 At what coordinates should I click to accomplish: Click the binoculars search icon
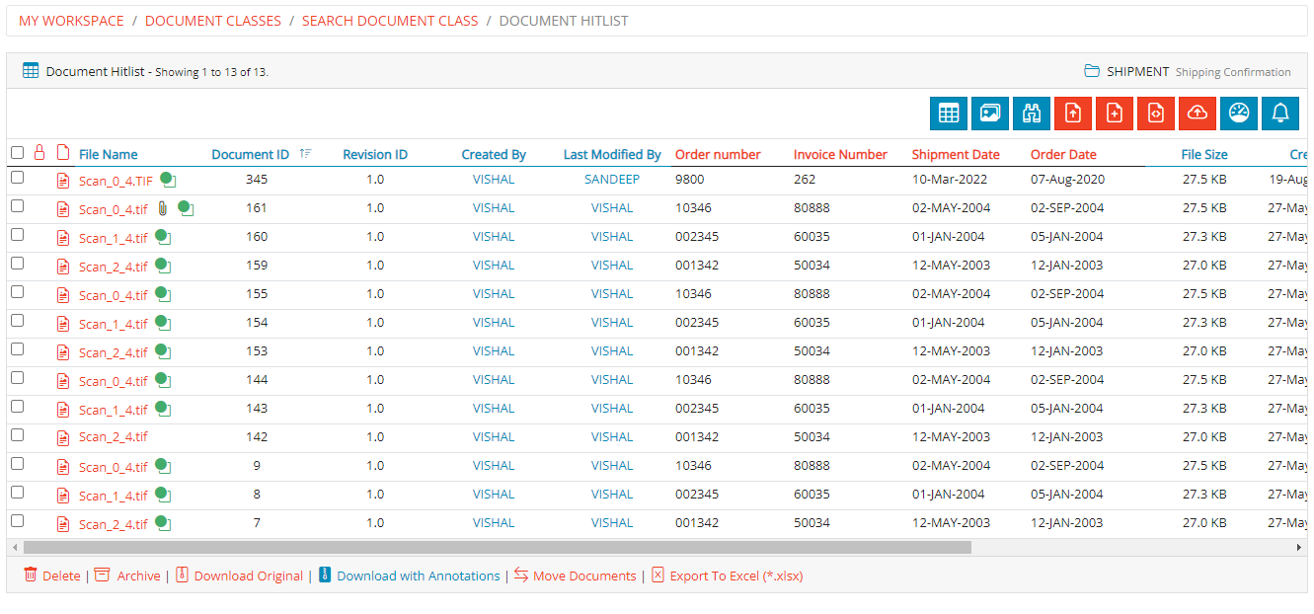tap(1031, 114)
